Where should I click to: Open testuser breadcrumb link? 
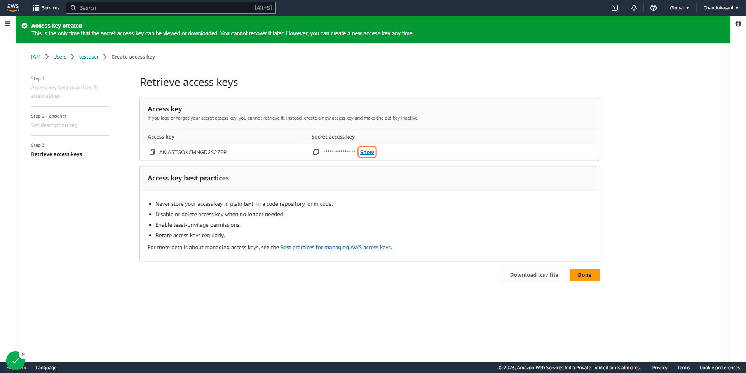click(89, 57)
